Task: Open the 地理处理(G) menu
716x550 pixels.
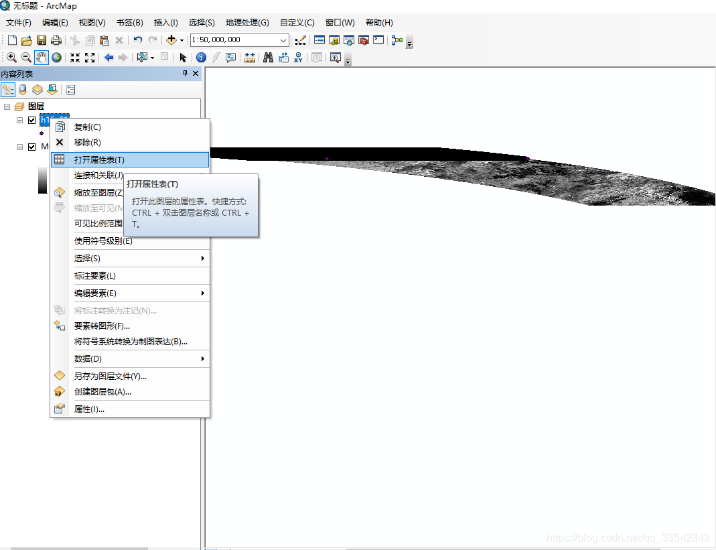Action: tap(247, 22)
